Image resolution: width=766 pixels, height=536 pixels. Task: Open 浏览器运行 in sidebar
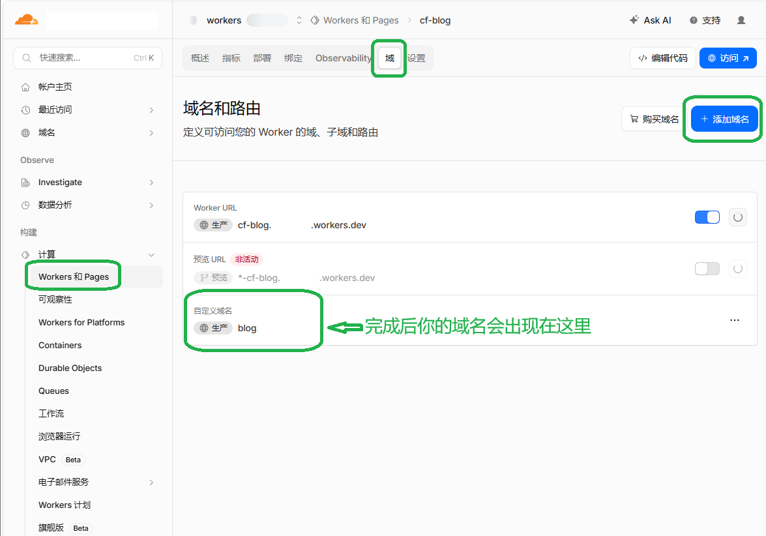(59, 436)
